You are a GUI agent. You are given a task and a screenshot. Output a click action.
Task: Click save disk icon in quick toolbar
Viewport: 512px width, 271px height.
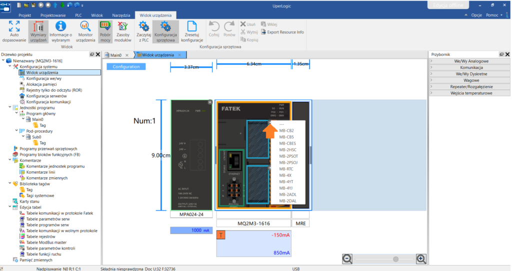tap(33, 5)
